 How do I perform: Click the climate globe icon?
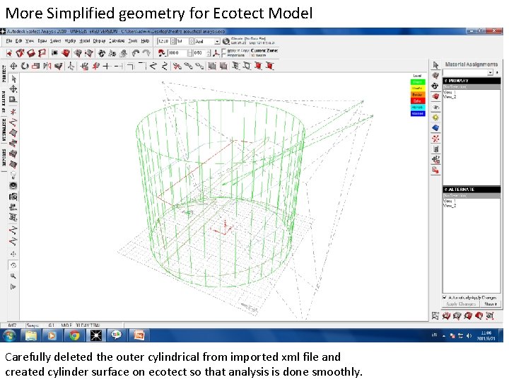pyautogui.click(x=226, y=41)
